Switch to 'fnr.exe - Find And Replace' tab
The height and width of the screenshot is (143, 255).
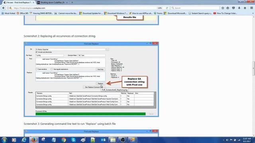pyautogui.click(x=19, y=3)
